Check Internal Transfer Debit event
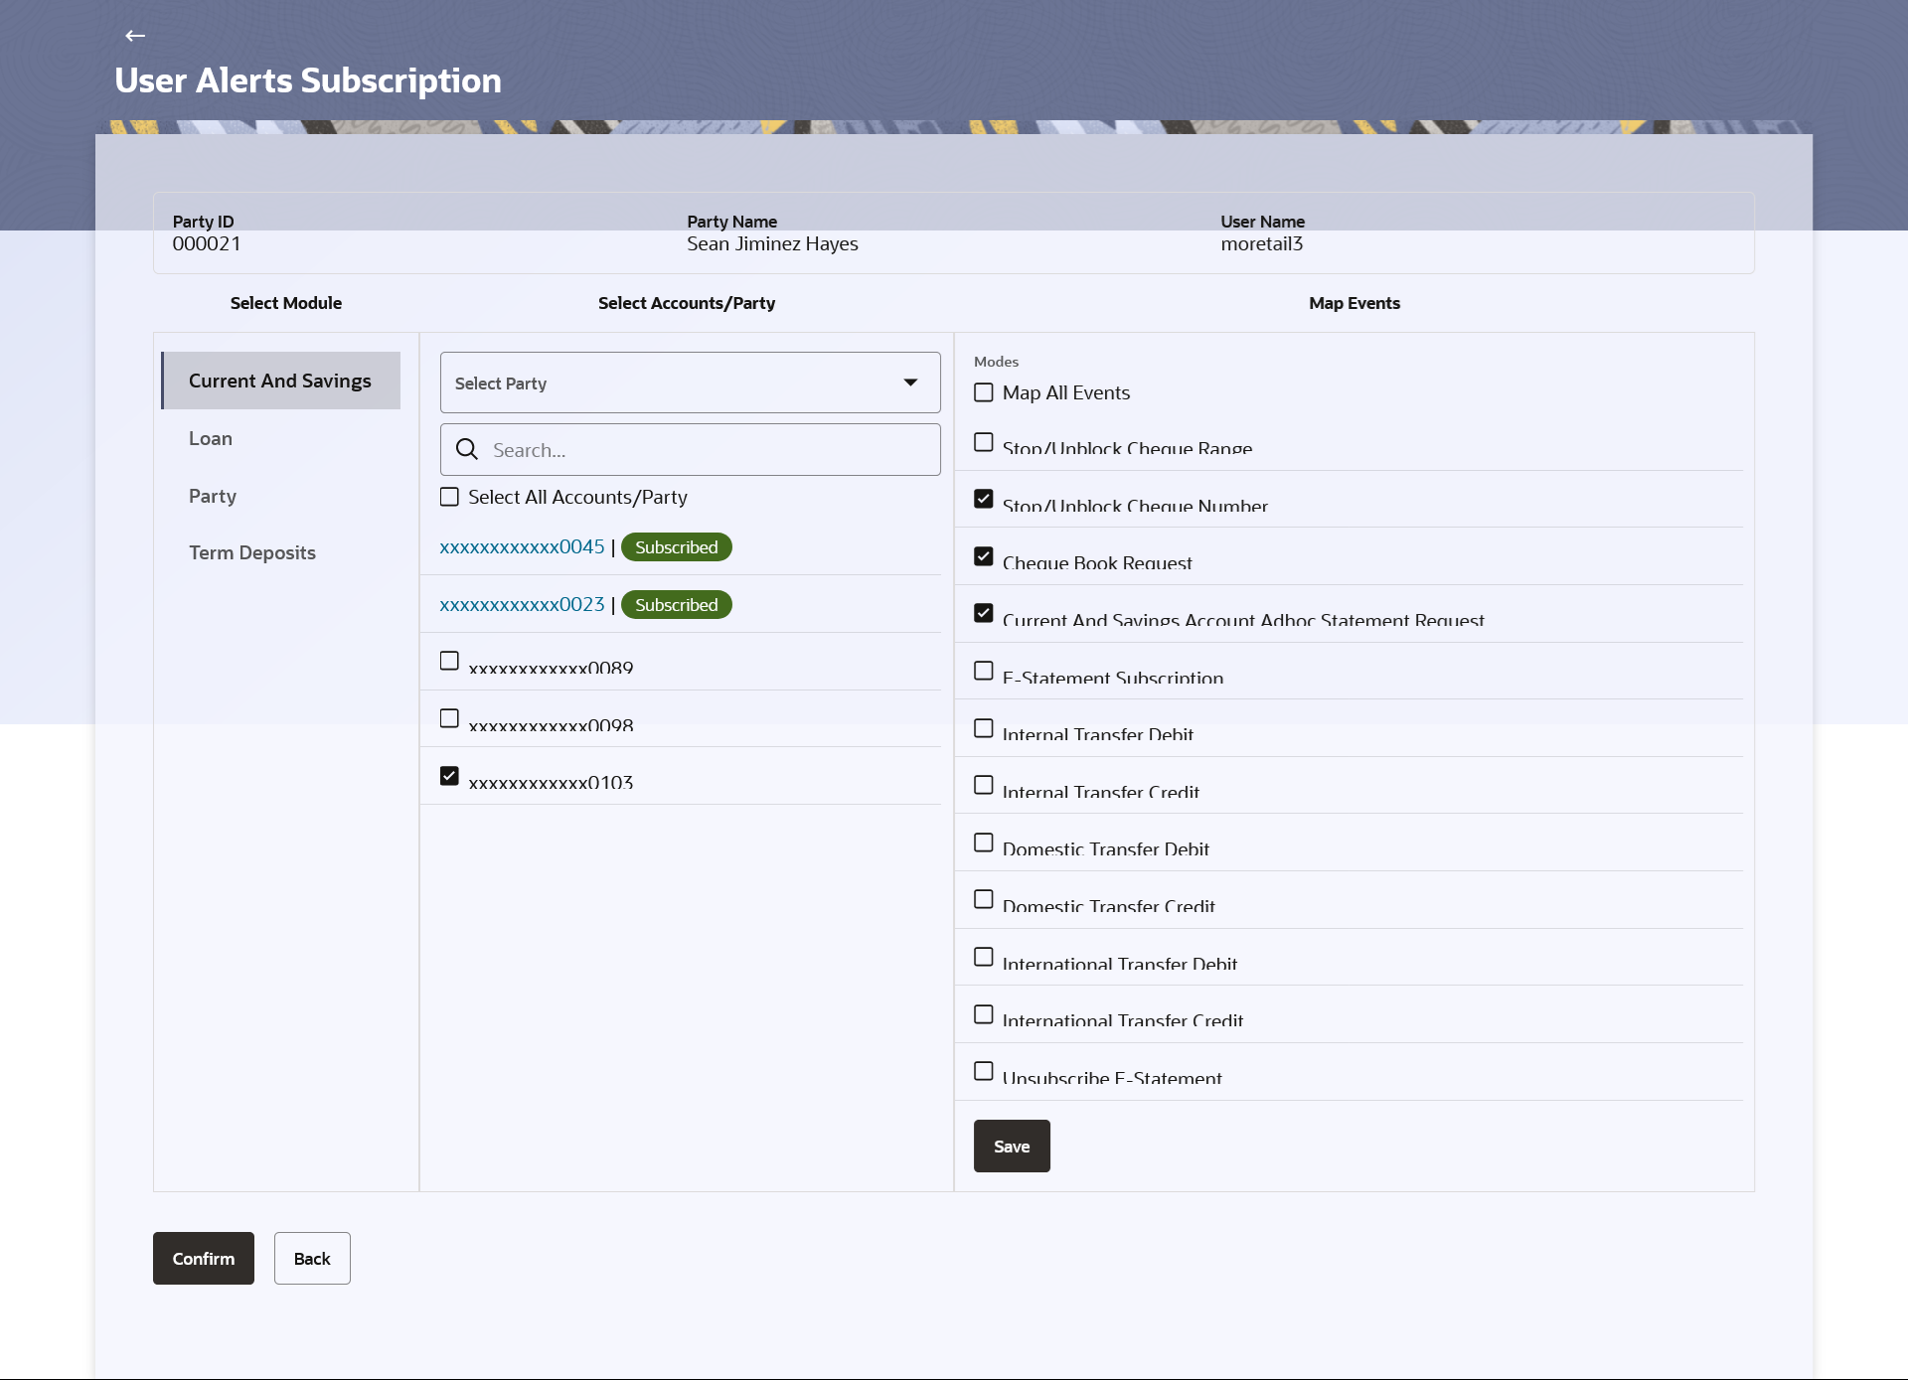The image size is (1908, 1380). pos(984,728)
